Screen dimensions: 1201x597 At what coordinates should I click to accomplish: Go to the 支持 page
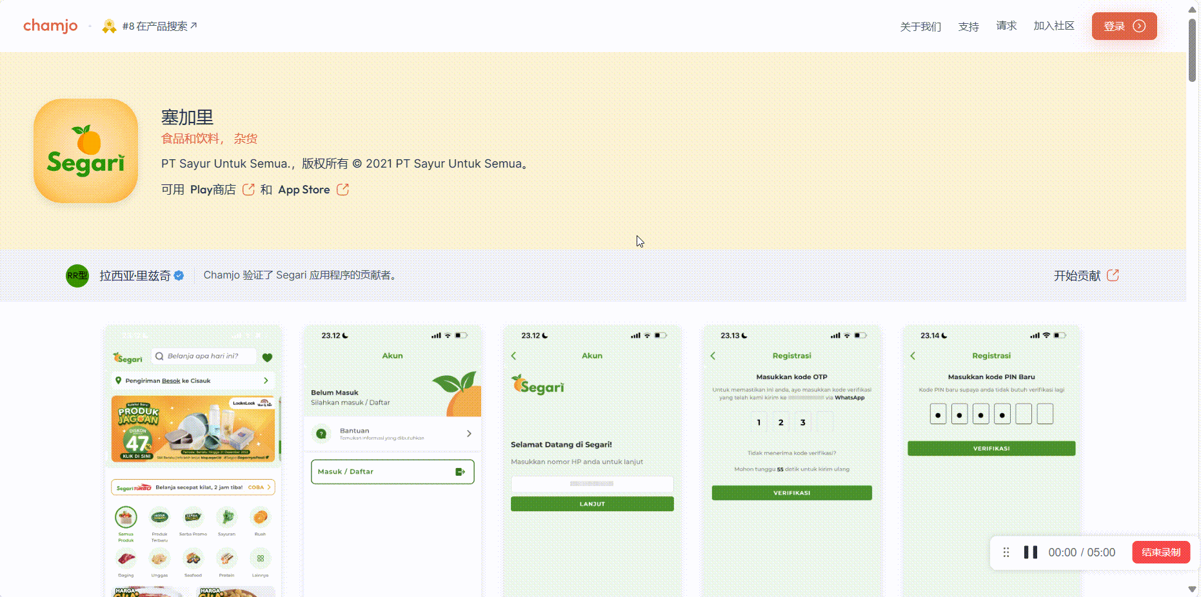pos(968,26)
